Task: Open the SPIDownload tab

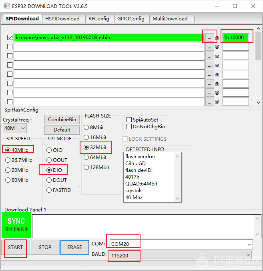Action: [22, 19]
